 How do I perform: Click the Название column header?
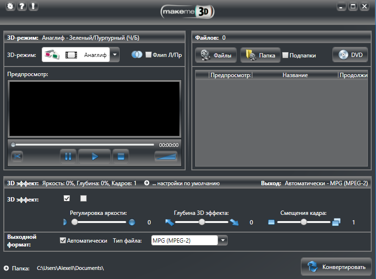(x=295, y=75)
